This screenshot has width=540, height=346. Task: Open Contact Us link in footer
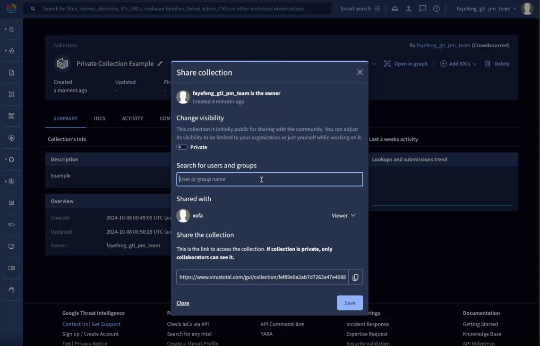75,324
